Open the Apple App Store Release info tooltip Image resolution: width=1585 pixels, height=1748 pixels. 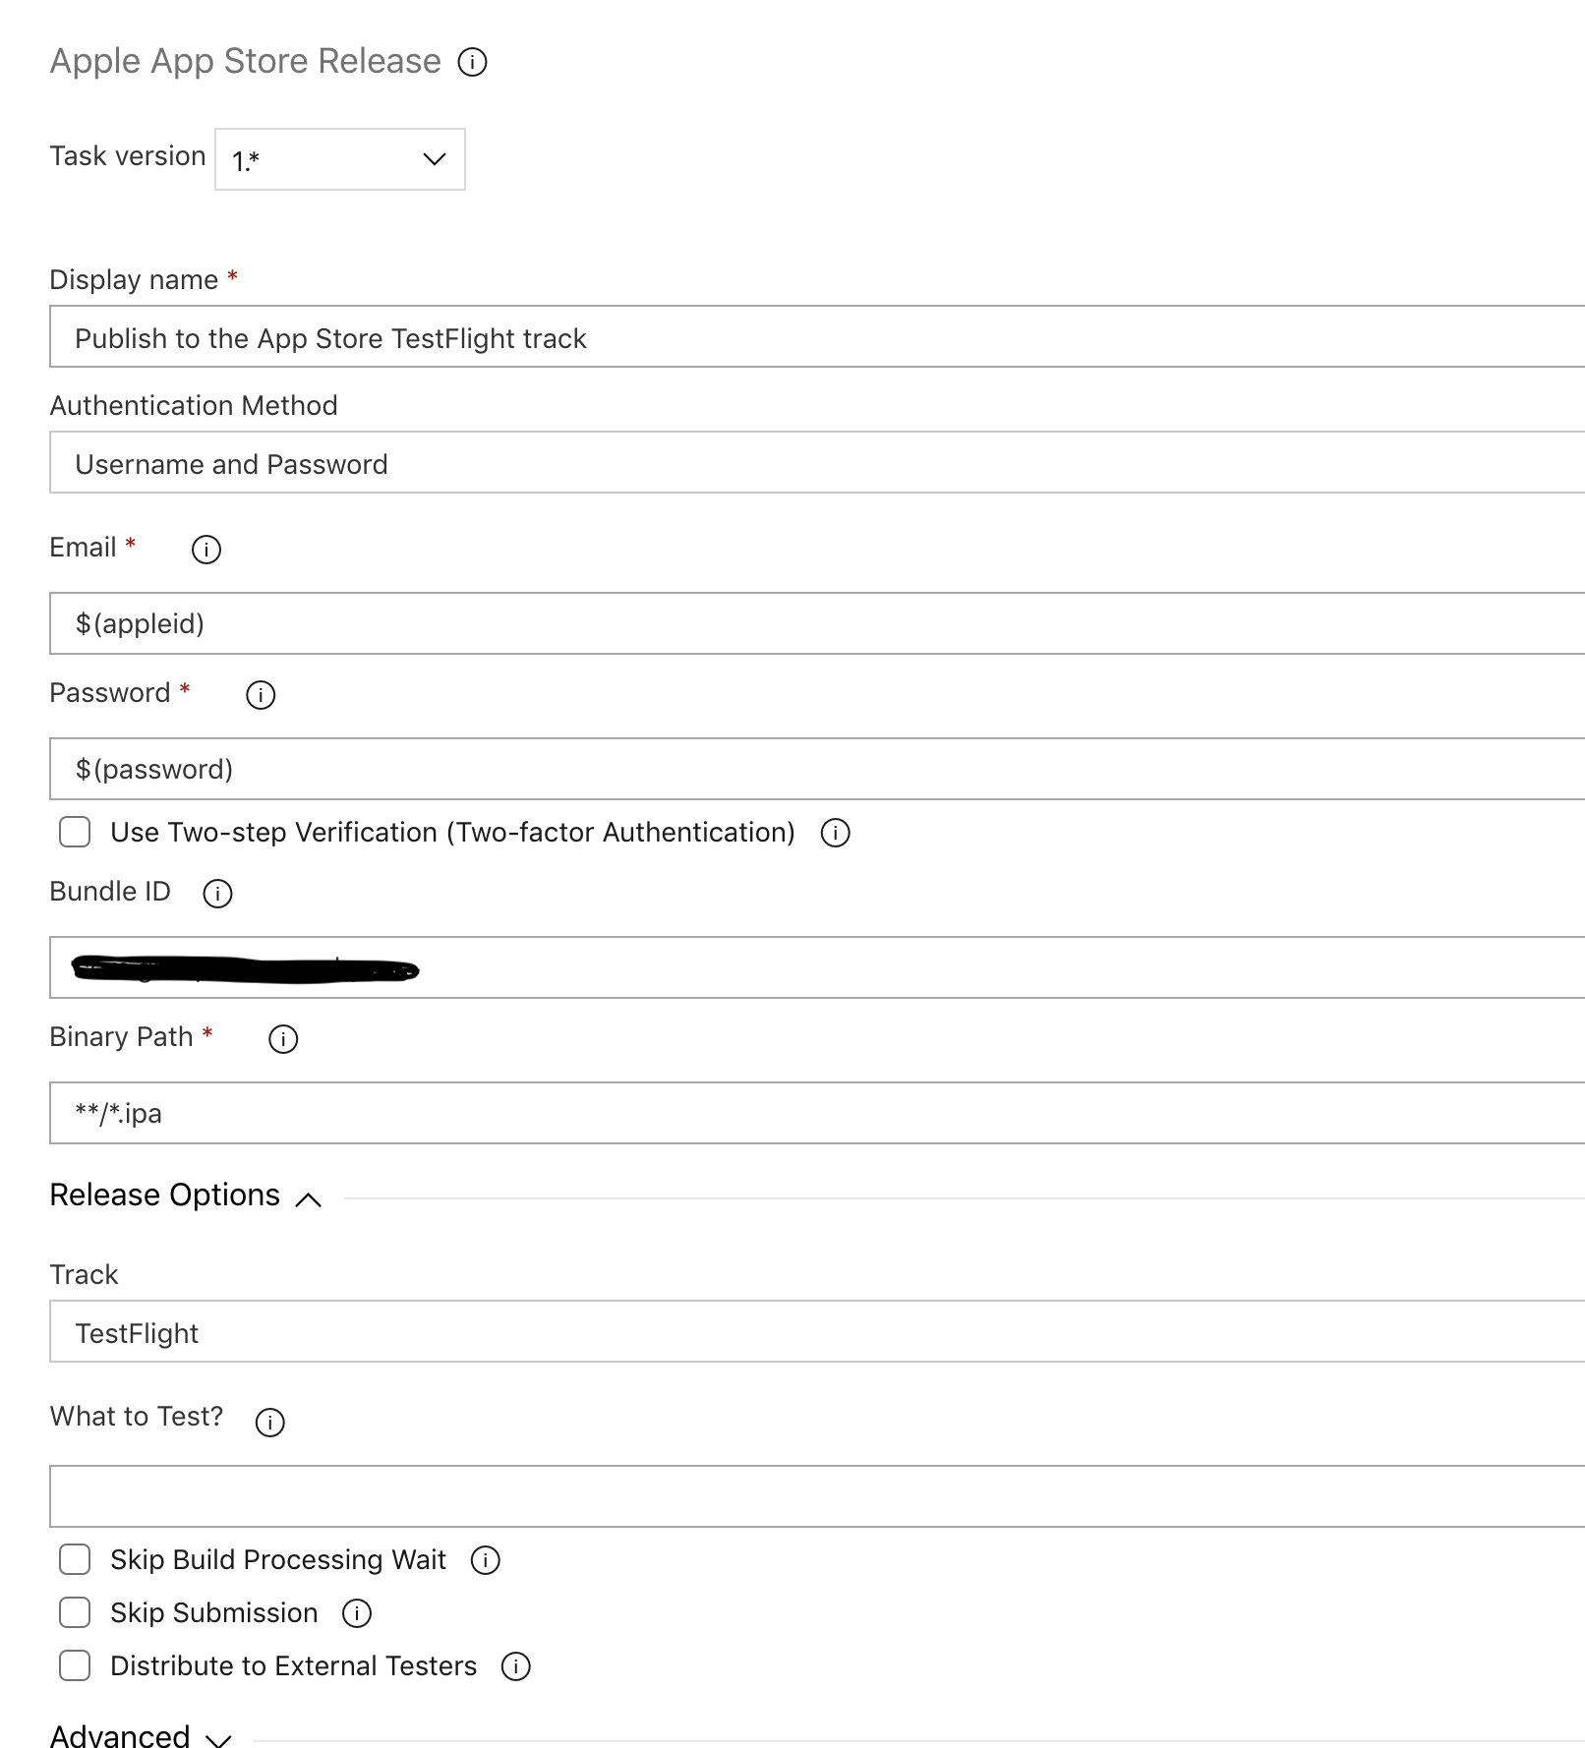[474, 63]
